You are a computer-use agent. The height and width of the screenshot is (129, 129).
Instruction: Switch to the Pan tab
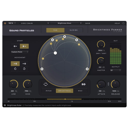pyautogui.click(x=55, y=30)
